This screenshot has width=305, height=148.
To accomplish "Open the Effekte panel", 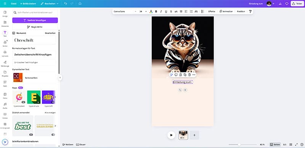I will pos(212,12).
